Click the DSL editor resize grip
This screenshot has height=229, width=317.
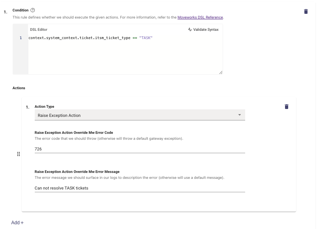[x=221, y=72]
